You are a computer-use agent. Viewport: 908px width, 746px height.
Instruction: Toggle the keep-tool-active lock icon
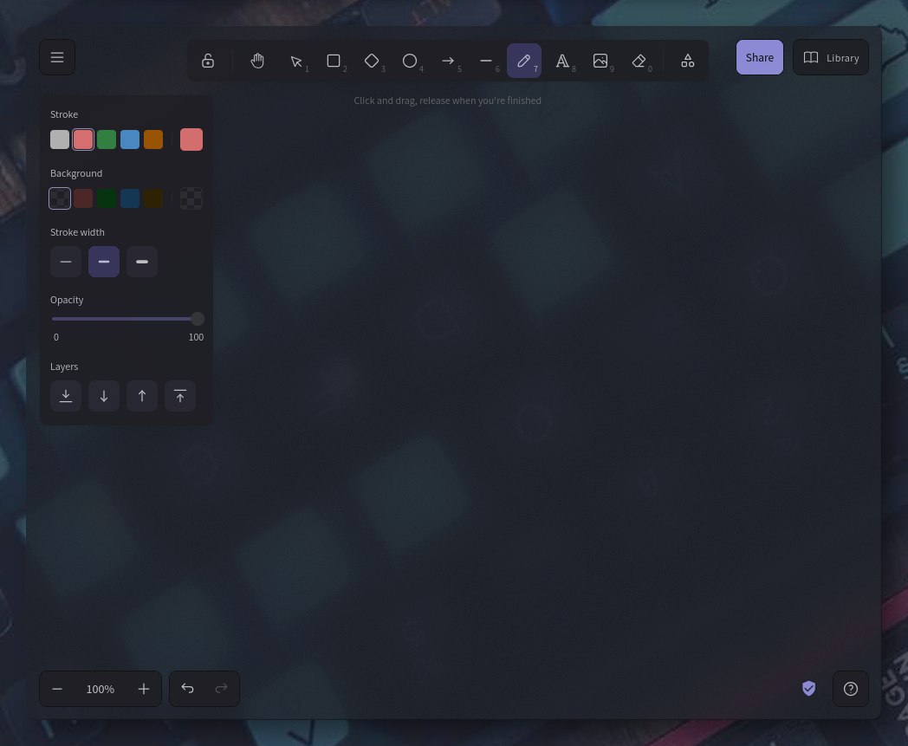(x=208, y=61)
